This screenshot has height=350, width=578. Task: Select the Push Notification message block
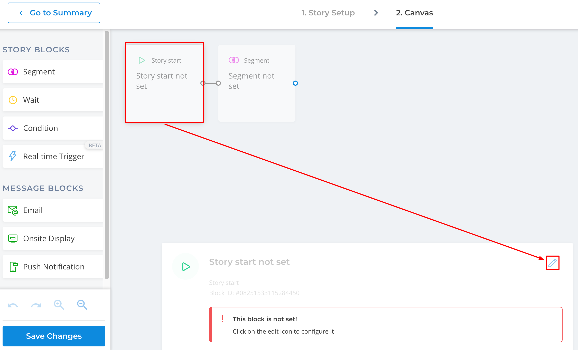(x=53, y=267)
